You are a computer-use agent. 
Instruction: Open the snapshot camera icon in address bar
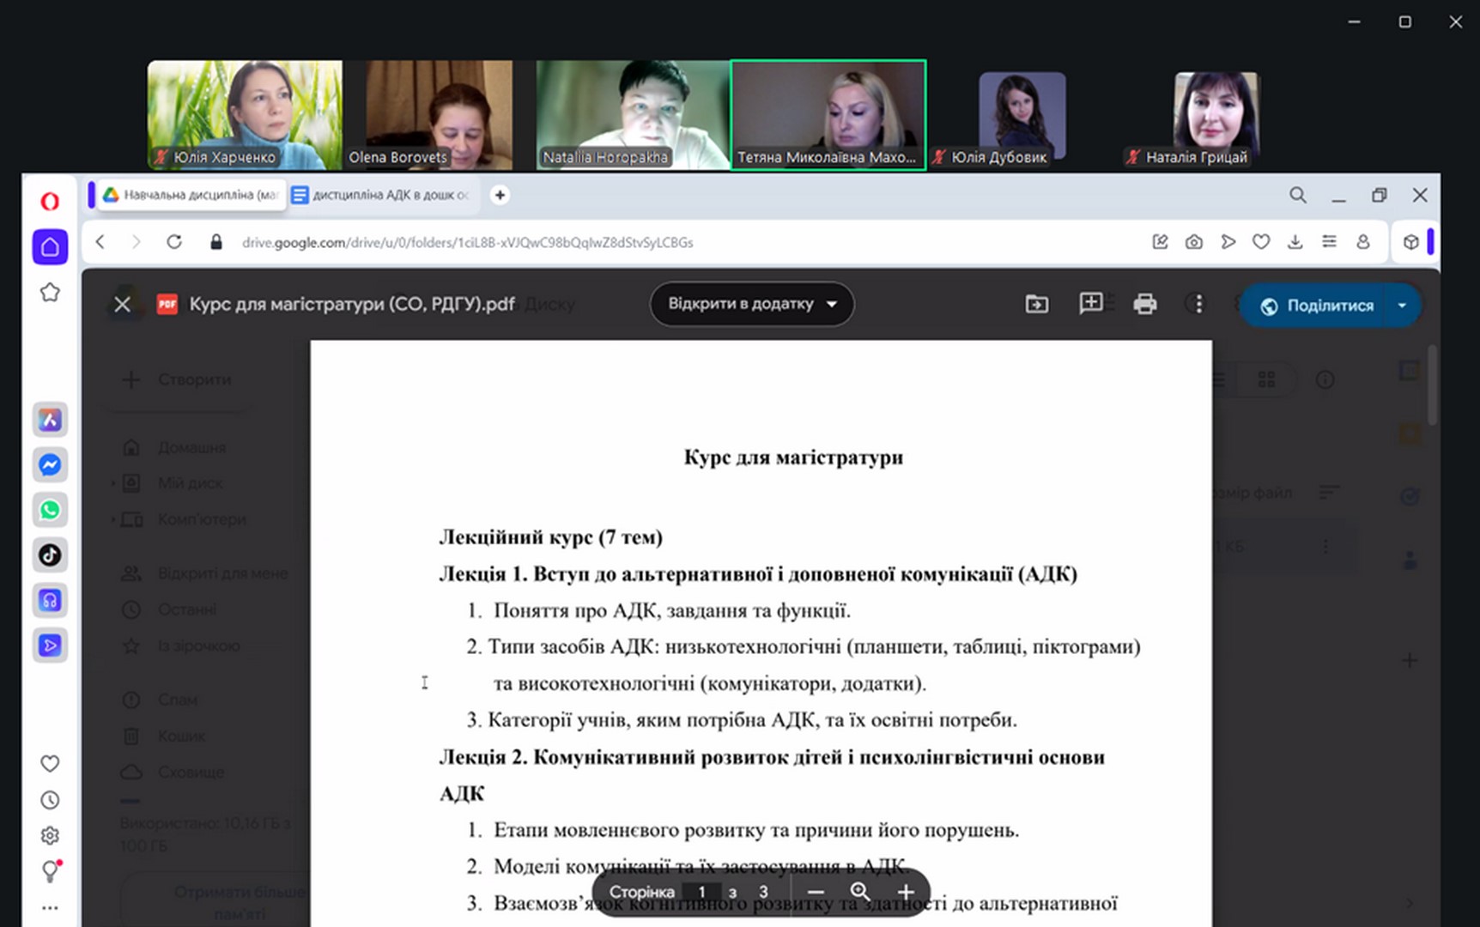coord(1193,242)
